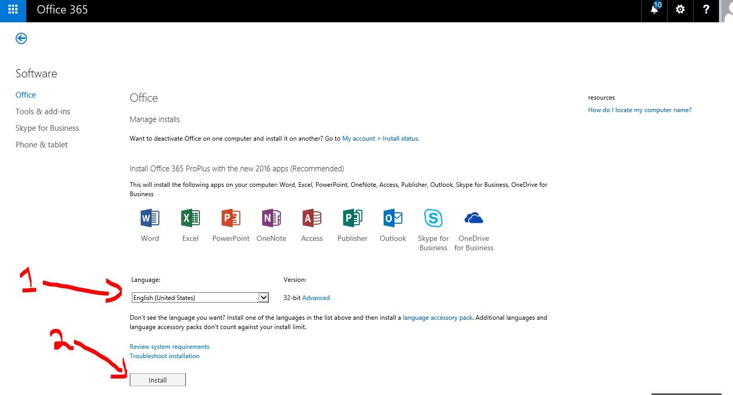Open the help question mark
This screenshot has height=395, width=733.
tap(706, 9)
